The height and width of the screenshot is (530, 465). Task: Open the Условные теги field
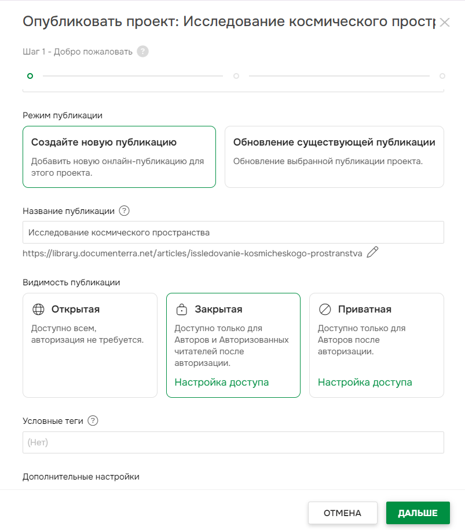click(x=232, y=442)
